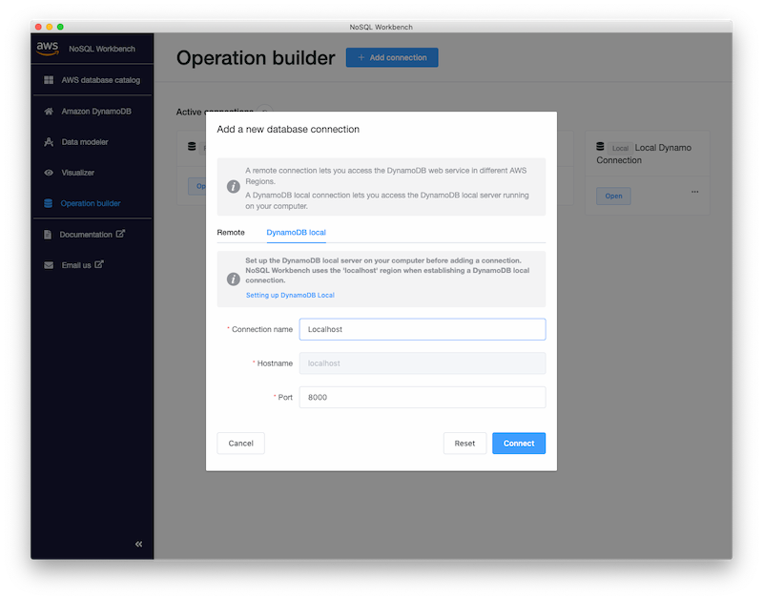
Task: Click the Email us link
Action: tap(93, 265)
